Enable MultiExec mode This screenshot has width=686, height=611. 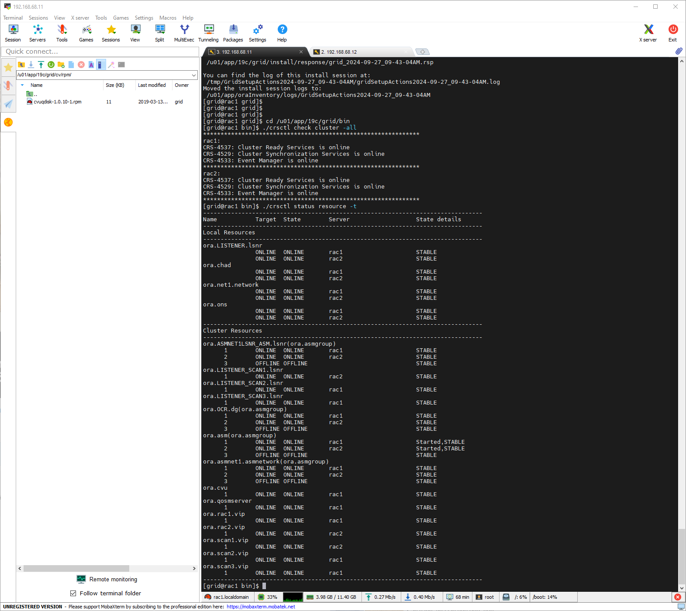(x=184, y=33)
